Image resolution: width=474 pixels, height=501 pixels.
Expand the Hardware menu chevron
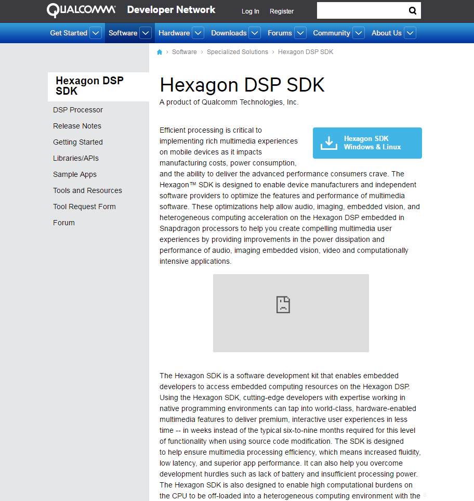[x=197, y=32]
